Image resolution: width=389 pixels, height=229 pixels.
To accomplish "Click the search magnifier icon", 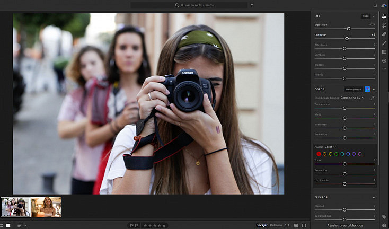I will coord(177,5).
